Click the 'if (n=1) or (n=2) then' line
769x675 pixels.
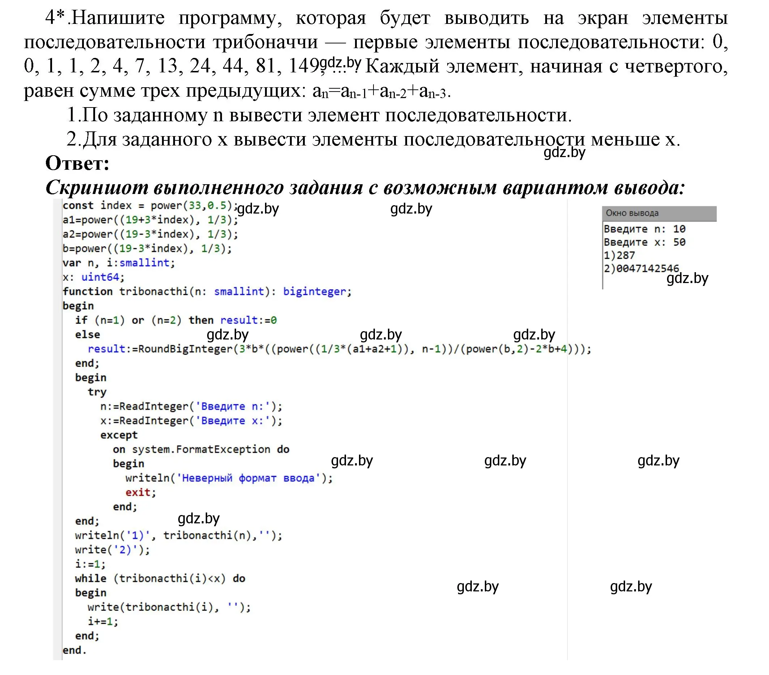(176, 320)
